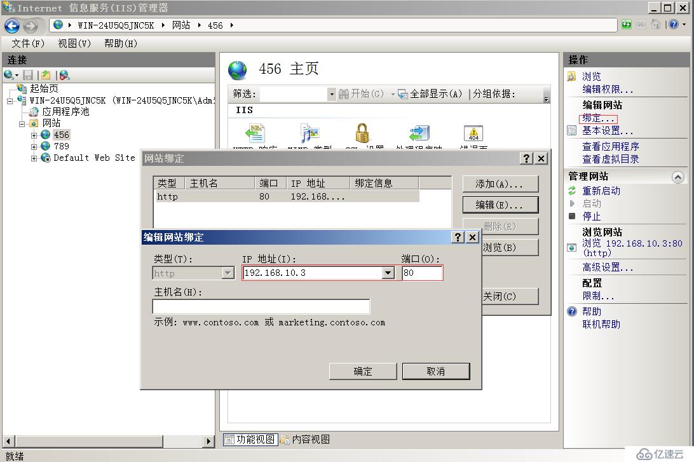Go back with the navigation arrow
Screen dimensions: 694x462
(12, 26)
